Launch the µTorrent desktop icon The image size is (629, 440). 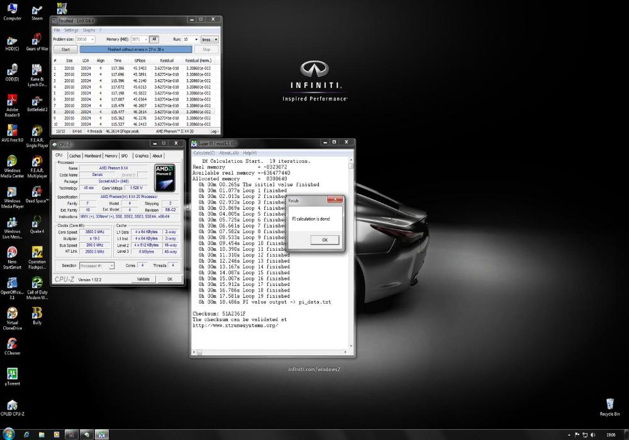point(12,378)
